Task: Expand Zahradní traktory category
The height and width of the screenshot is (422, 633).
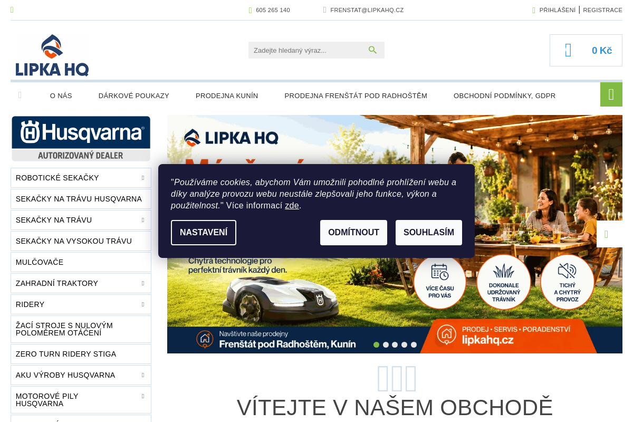Action: [143, 283]
